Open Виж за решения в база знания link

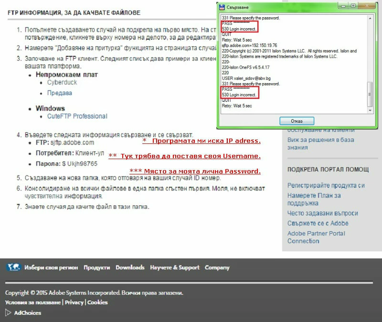pyautogui.click(x=320, y=144)
